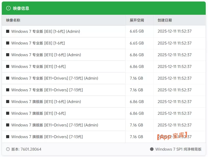Screen dimensions: 208x157
Task: Click square icon of 专业版 [IE11] [1-6代] (Admin) row
Action: tap(8, 55)
